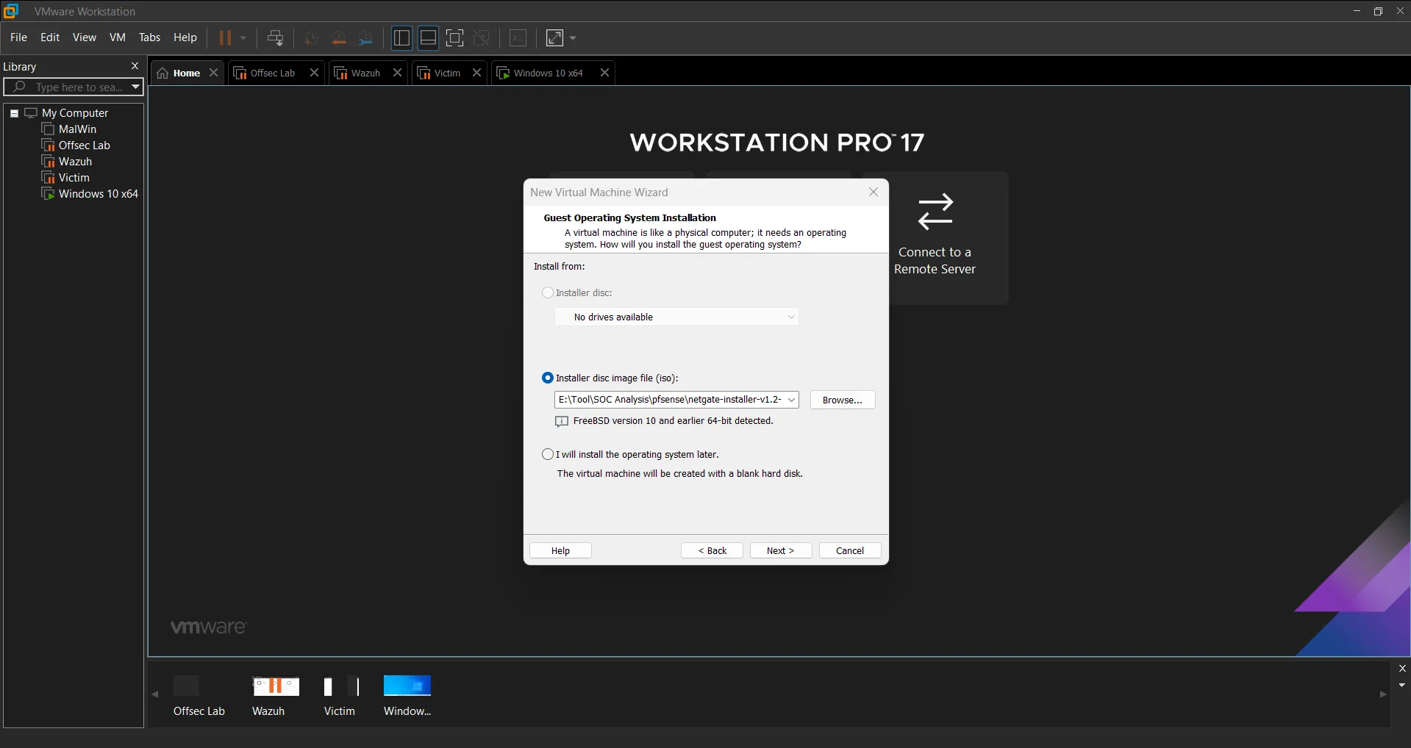Open the Library search filter dropdown arrow
Screen dimensions: 1411x748
pos(135,87)
